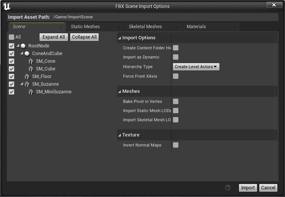Uncheck the SM_Floor checkbox
The width and height of the screenshot is (285, 197).
(12, 77)
